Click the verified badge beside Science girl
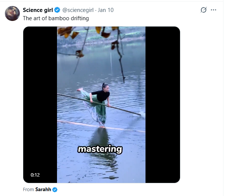228x196 pixels. coord(57,10)
